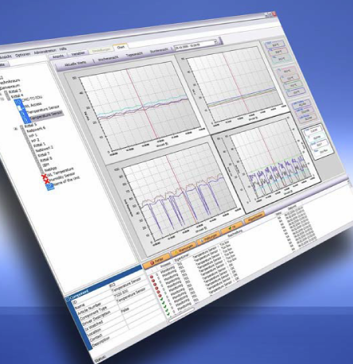
Task: Click the first red status dot in the message list
Action: click(152, 277)
